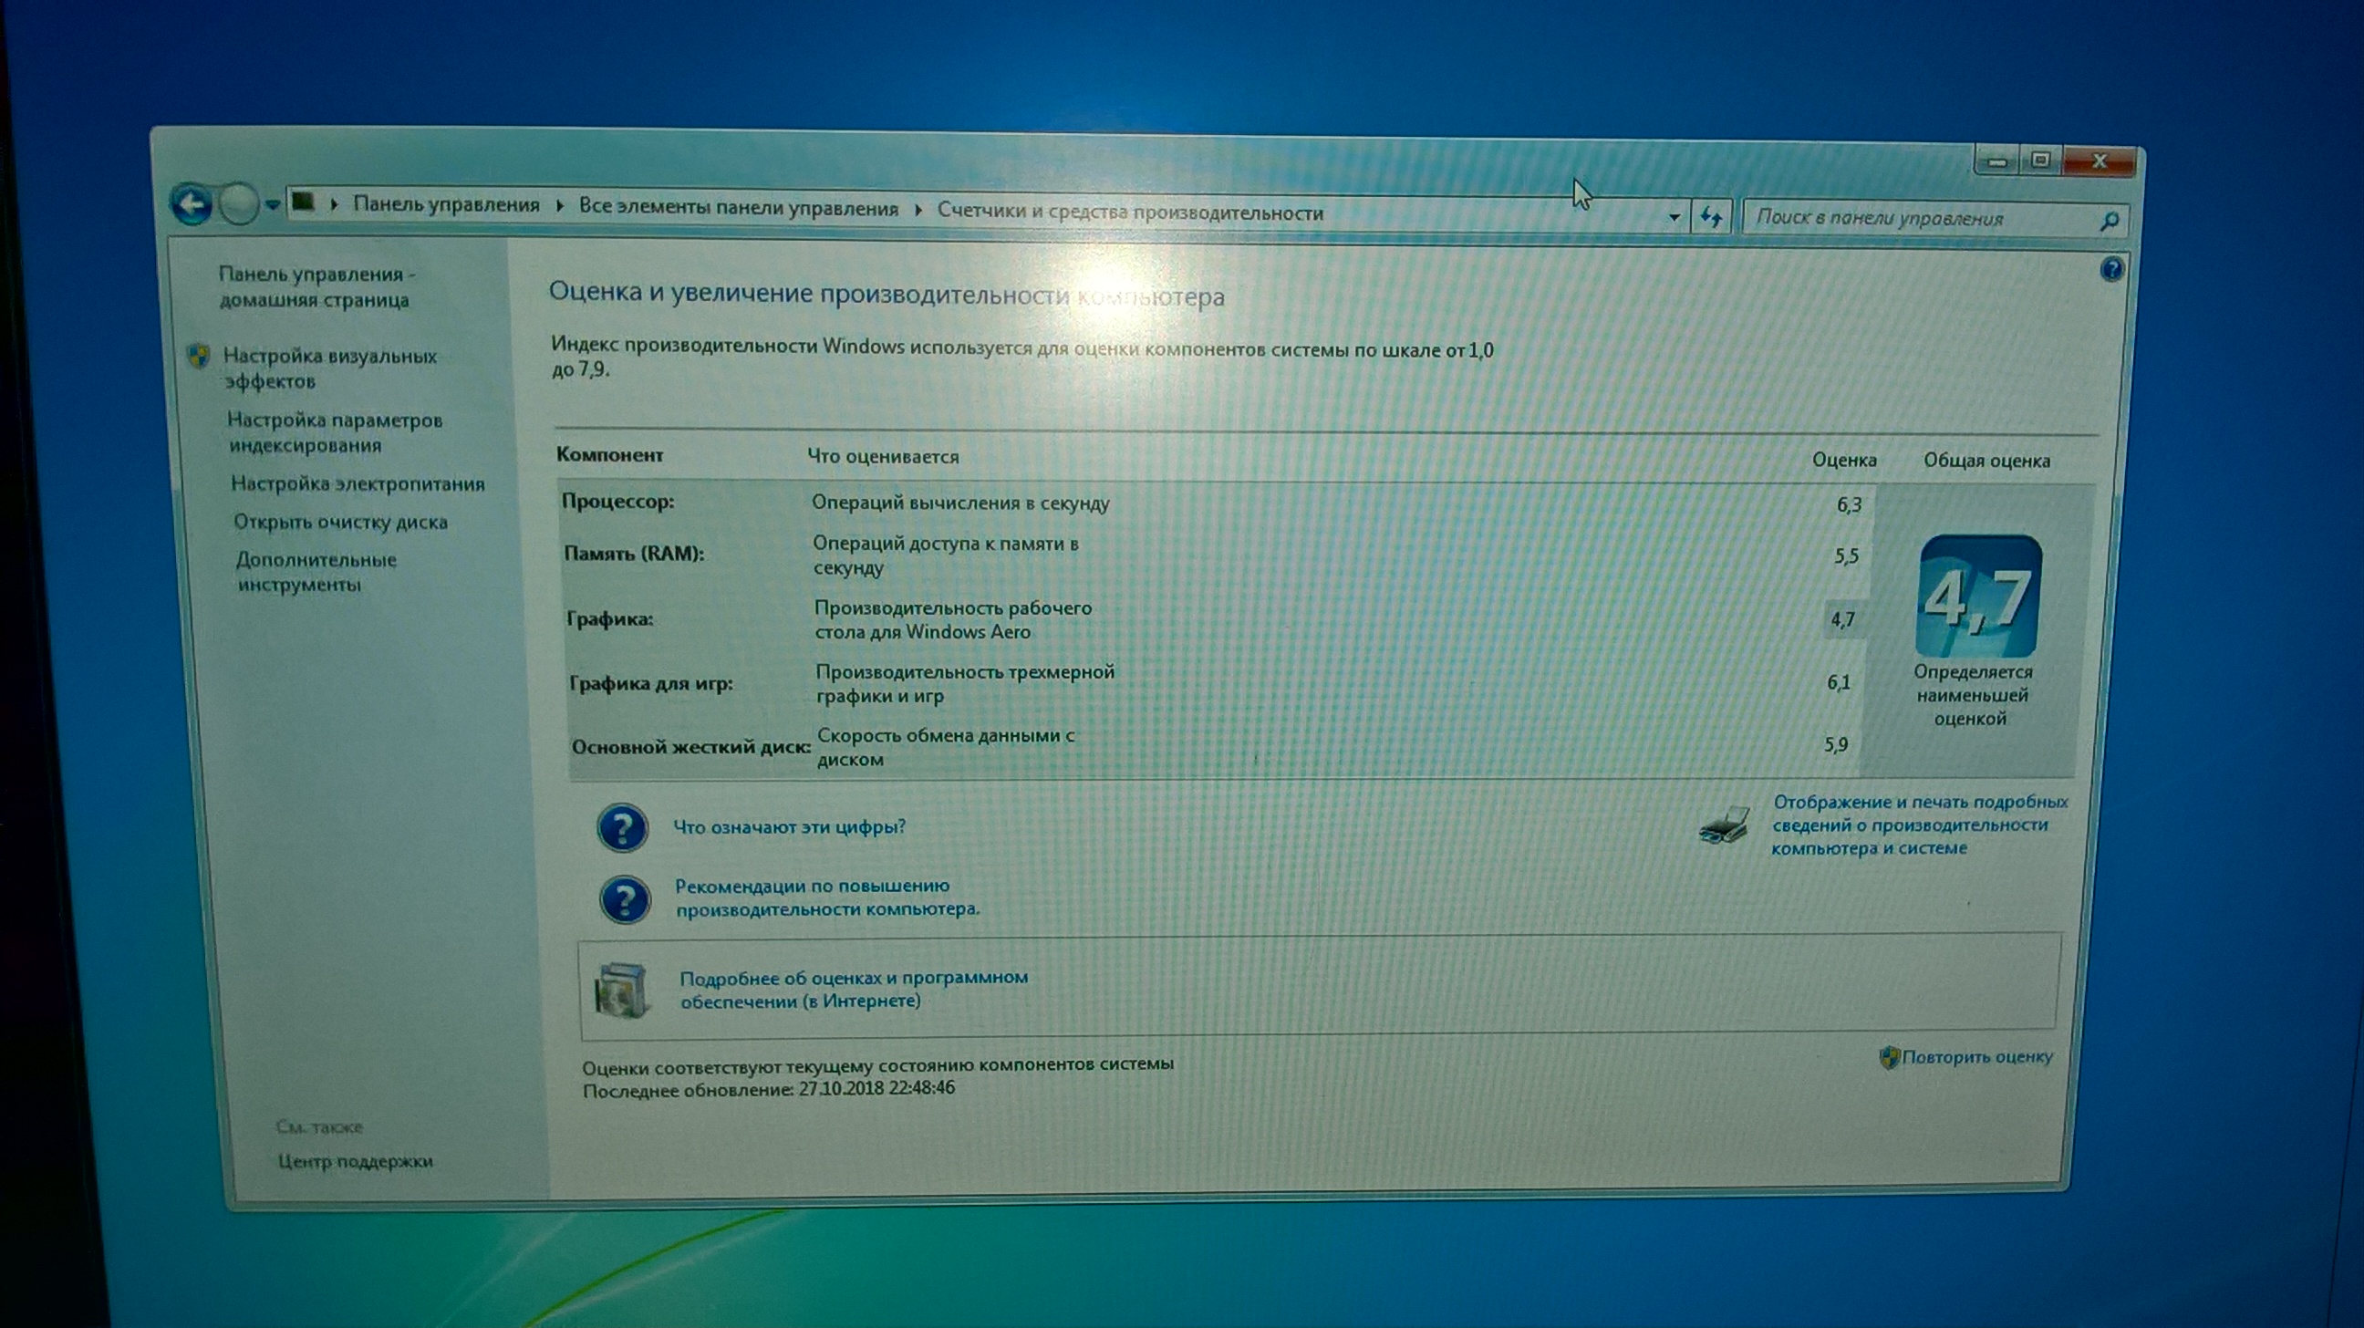Click the software box icon near 'Подробнее об оценках'

(x=621, y=991)
